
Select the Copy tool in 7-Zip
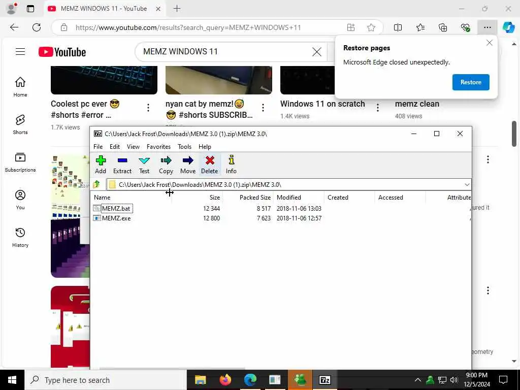(166, 165)
